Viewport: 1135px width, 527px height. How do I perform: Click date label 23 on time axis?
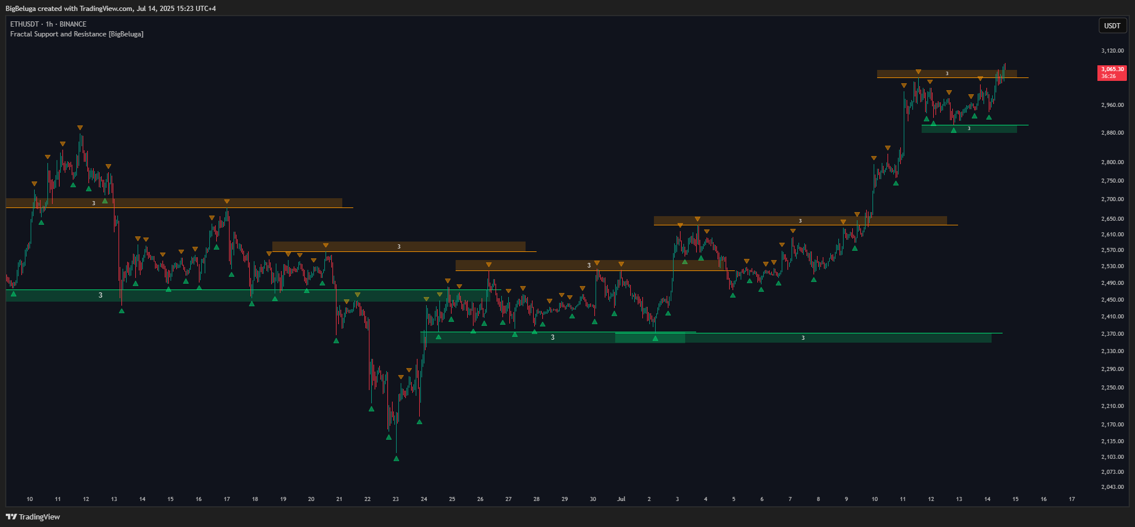point(395,499)
